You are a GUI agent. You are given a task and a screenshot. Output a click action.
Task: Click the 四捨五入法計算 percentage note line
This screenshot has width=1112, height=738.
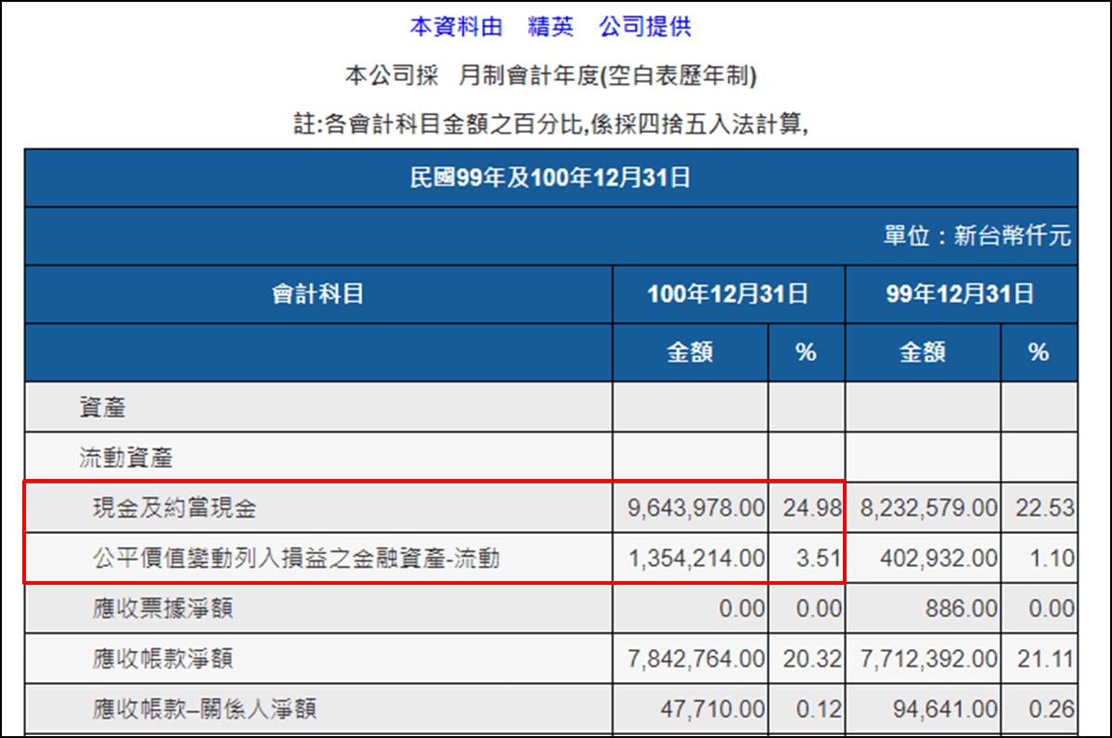551,124
